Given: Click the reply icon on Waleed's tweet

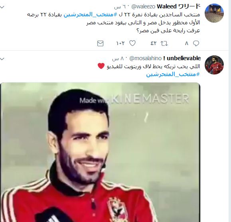Looking at the screenshot, I should coord(196,43).
